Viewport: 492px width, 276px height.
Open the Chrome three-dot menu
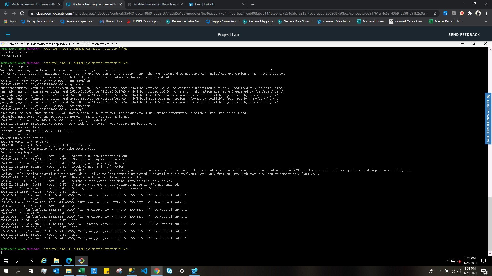tap(487, 13)
